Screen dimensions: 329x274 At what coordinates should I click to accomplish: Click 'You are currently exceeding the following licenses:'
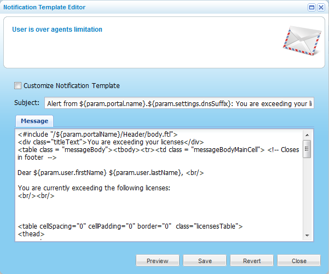(x=94, y=188)
